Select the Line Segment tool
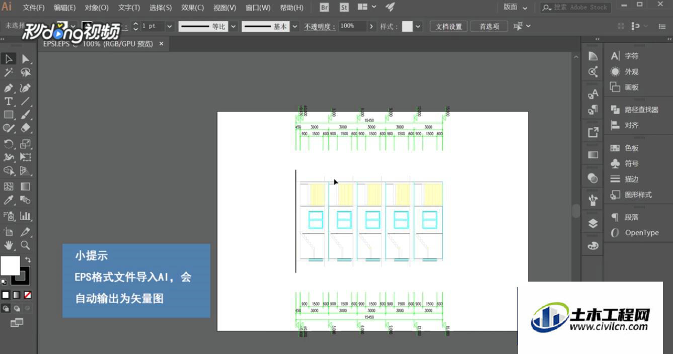 point(26,101)
